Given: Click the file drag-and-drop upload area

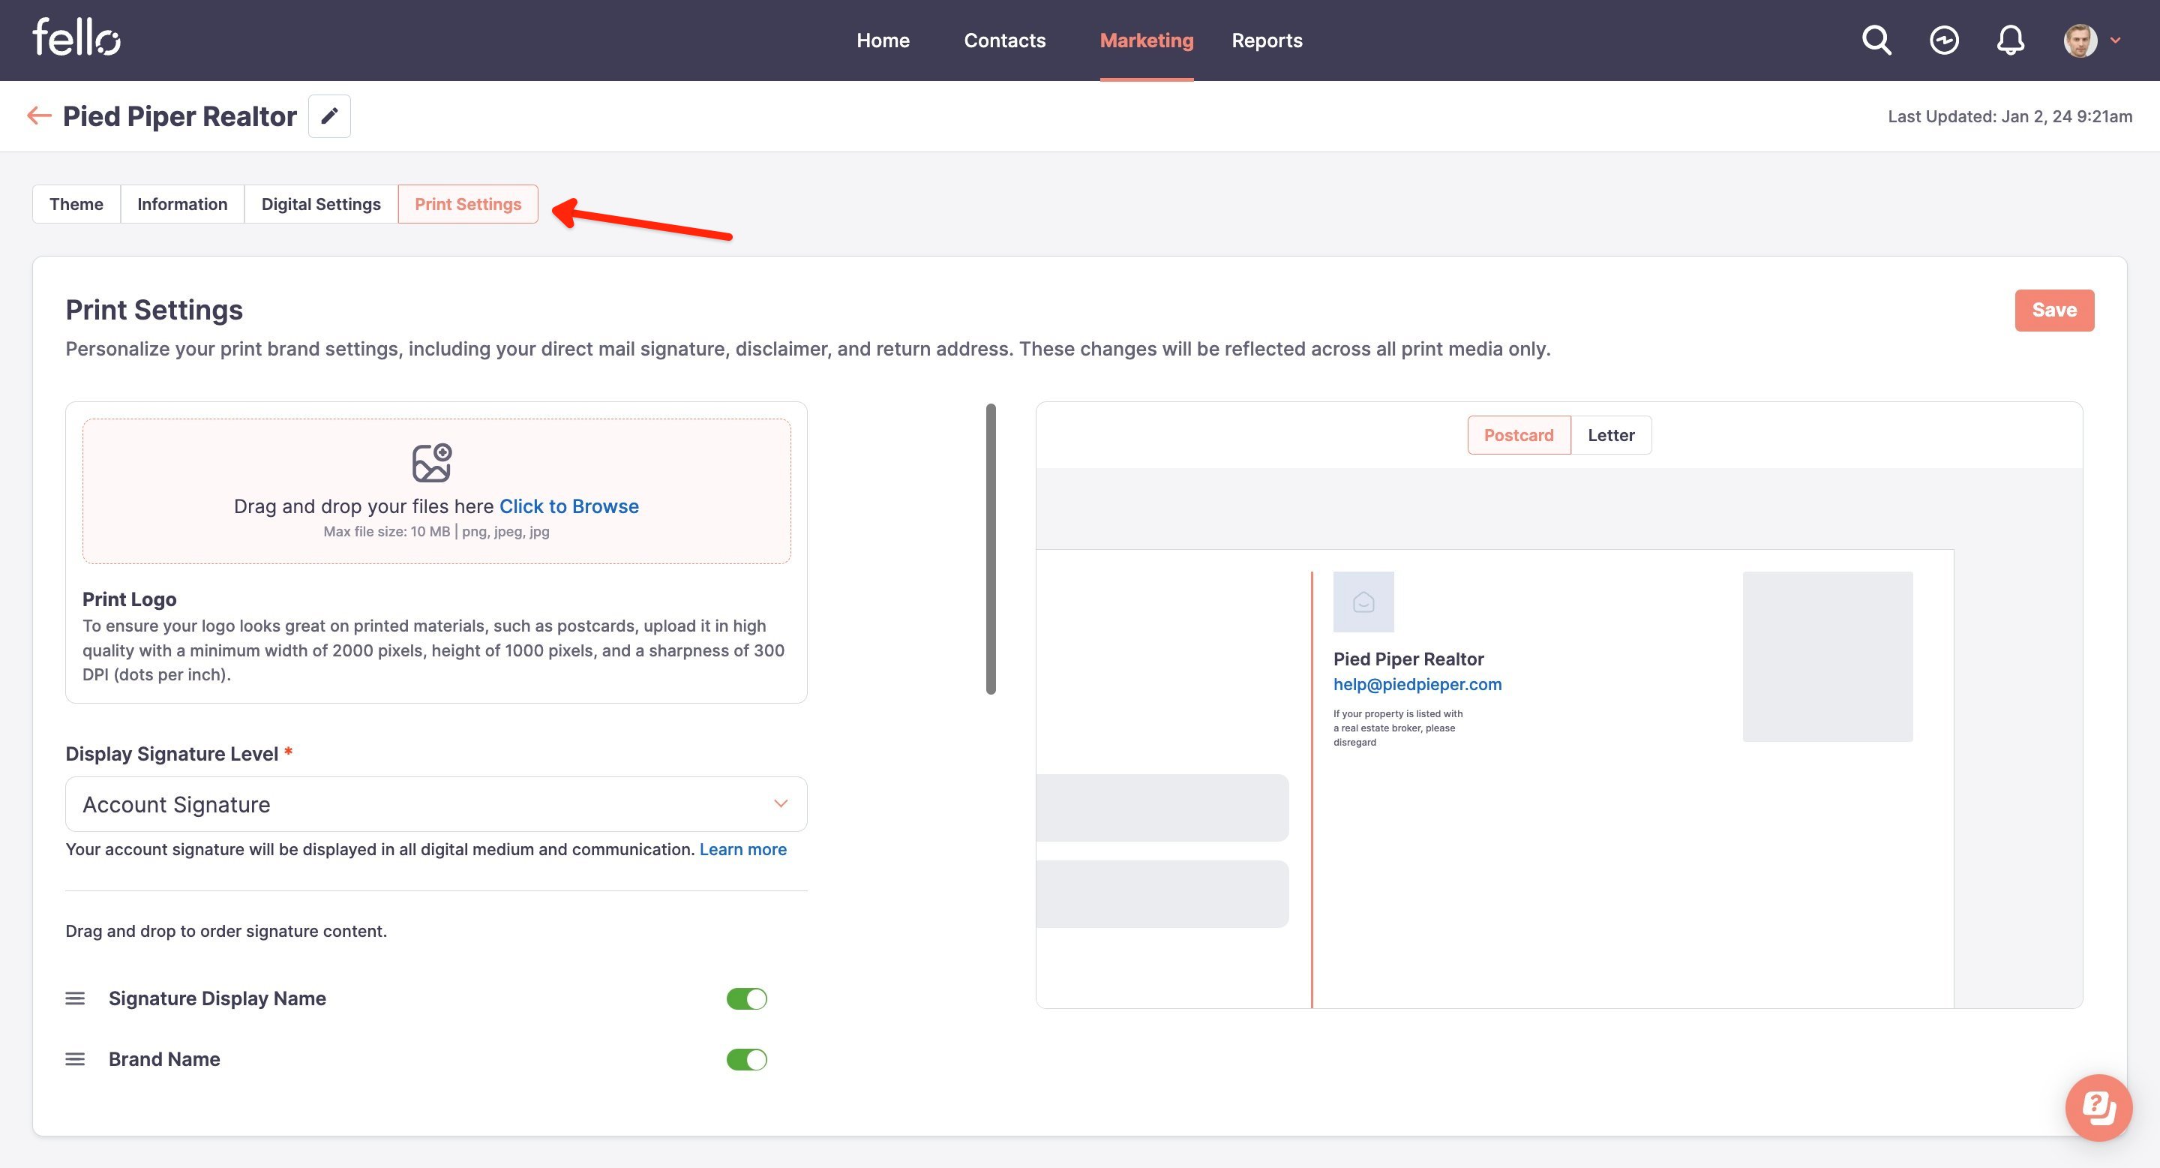Looking at the screenshot, I should [x=436, y=491].
